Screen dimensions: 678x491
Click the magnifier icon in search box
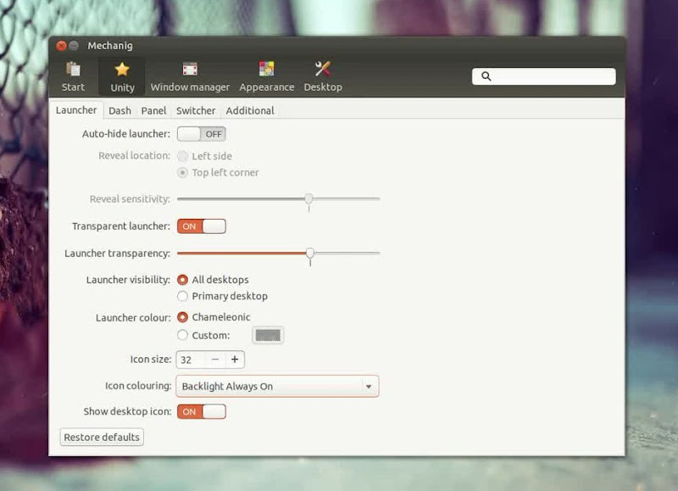[x=486, y=76]
